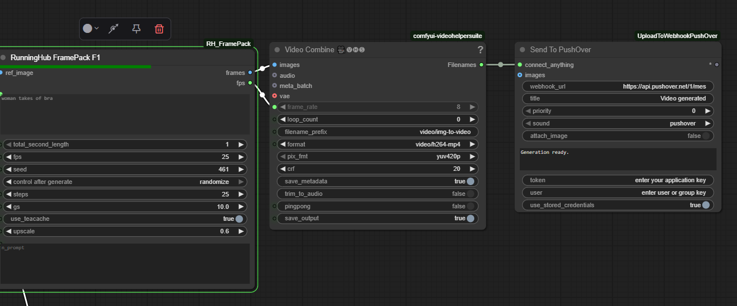Increase total_second_length with right arrow

coord(241,144)
